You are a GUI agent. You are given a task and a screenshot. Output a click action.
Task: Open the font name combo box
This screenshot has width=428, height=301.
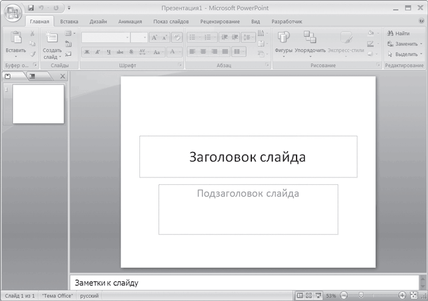106,37
